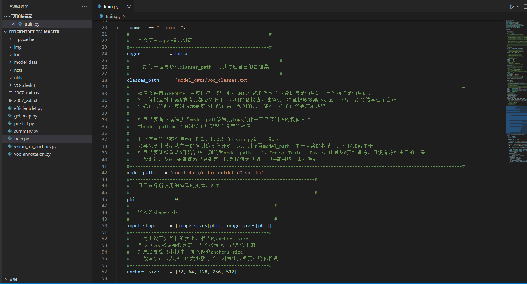This screenshot has width=527, height=284.
Task: Expand the 大纲 panel at the bottom
Action: (5, 280)
